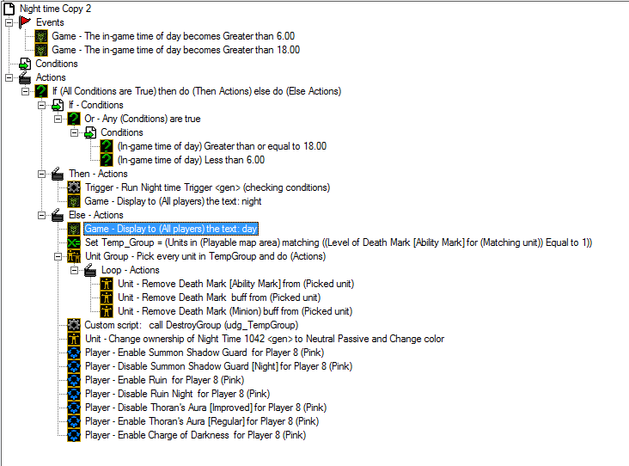This screenshot has height=466, width=629.
Task: Select '(In-game time of day) Greater than or equal to 18.00'
Action: coord(222,146)
